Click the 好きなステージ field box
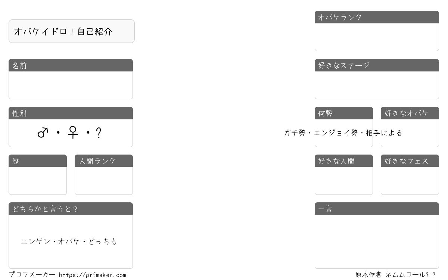 point(377,85)
